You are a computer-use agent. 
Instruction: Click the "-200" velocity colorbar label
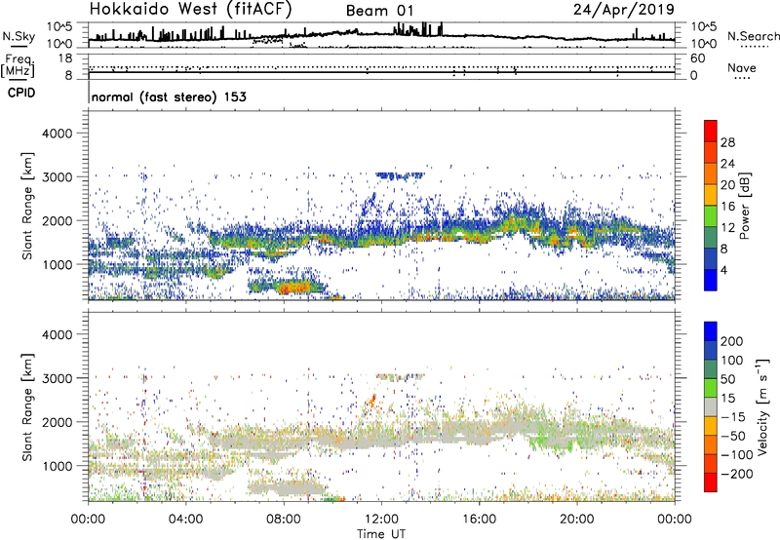click(736, 474)
